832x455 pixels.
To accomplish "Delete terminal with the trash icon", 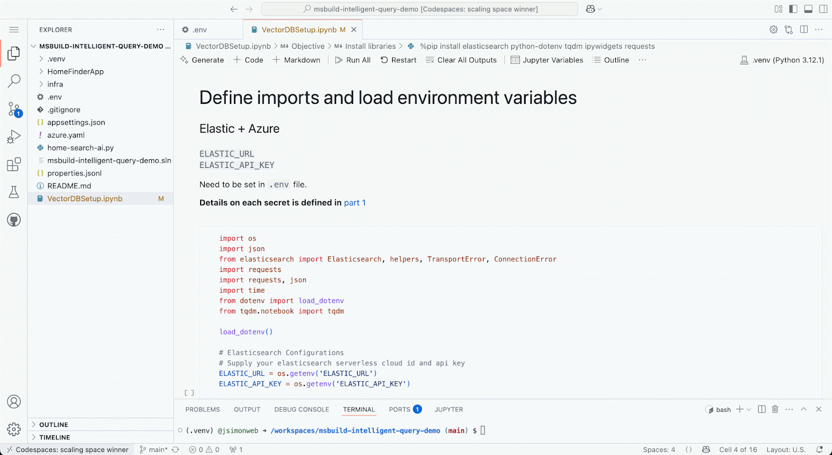I will [775, 409].
